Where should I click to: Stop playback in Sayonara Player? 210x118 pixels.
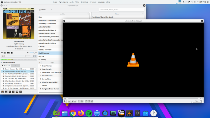point(12,53)
